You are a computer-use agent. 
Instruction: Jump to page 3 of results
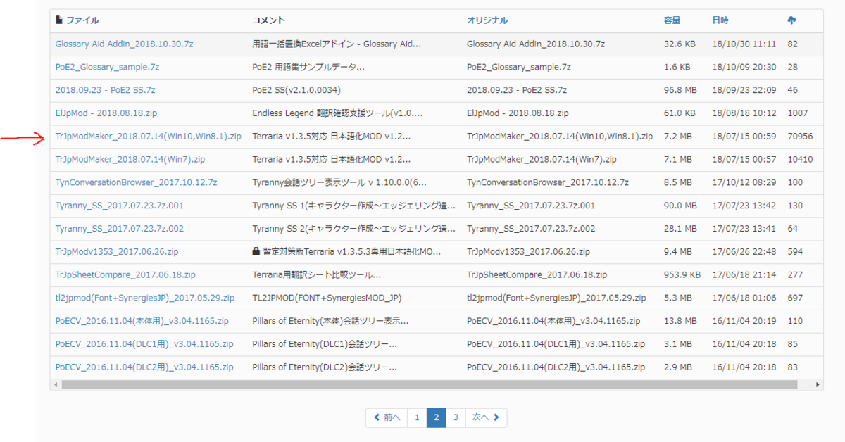pyautogui.click(x=456, y=417)
